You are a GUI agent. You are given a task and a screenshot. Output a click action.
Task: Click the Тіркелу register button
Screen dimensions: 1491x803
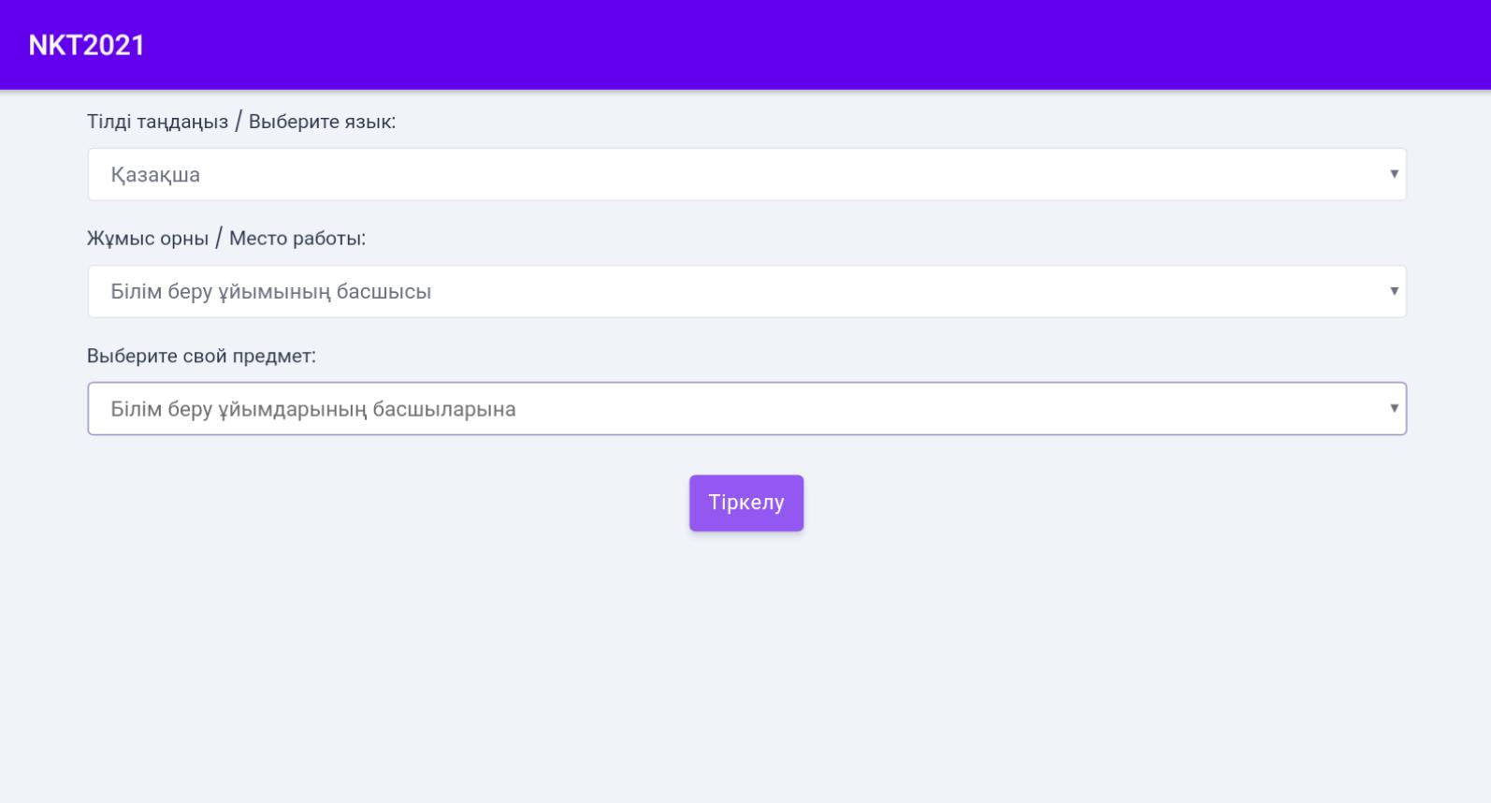(746, 503)
